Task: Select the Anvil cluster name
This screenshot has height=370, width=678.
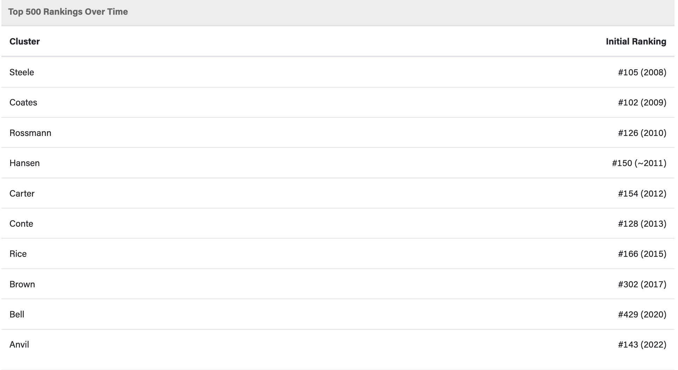Action: coord(19,344)
